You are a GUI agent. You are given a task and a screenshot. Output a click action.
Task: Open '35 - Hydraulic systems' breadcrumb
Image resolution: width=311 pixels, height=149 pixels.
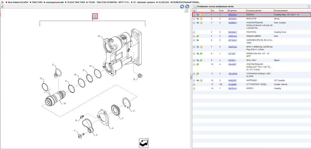coord(144,2)
